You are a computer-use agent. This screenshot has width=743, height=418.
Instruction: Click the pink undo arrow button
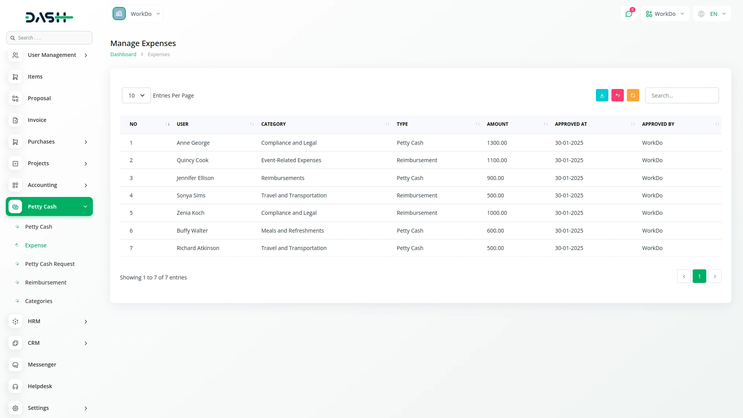617,95
